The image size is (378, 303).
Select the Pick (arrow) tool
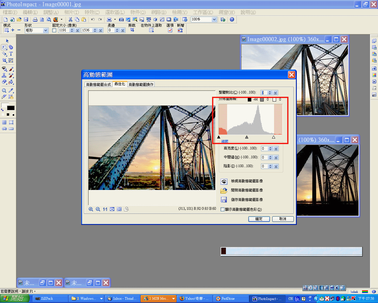click(x=7, y=41)
